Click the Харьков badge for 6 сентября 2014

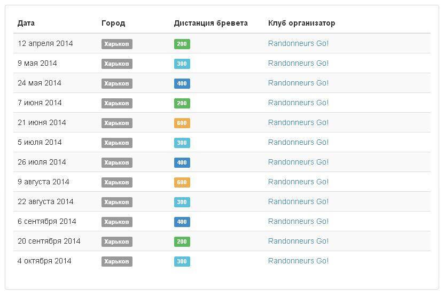point(116,222)
